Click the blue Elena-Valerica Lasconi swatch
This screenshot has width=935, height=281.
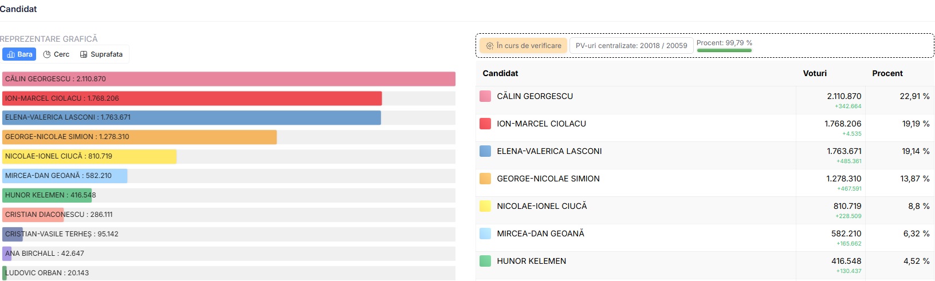[x=485, y=151]
